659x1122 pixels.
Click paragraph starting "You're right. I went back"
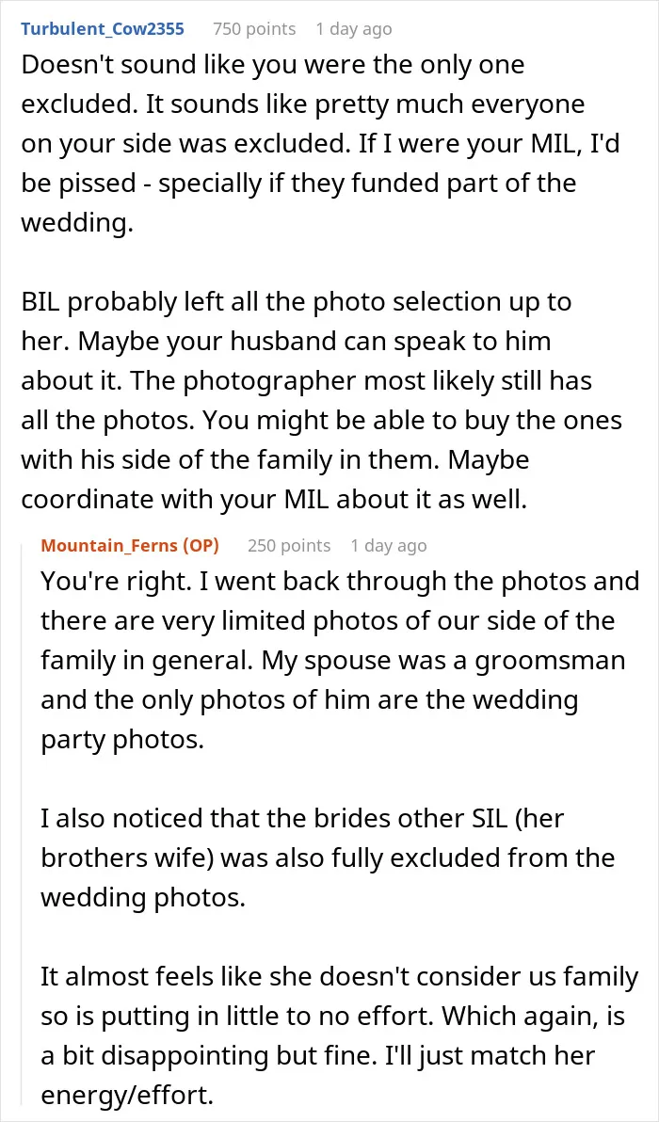tap(340, 660)
